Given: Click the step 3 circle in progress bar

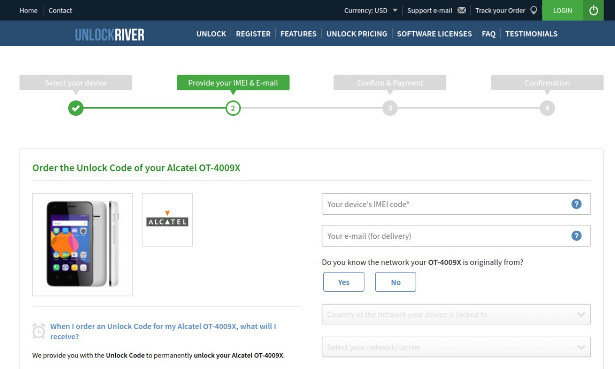Looking at the screenshot, I should point(390,108).
